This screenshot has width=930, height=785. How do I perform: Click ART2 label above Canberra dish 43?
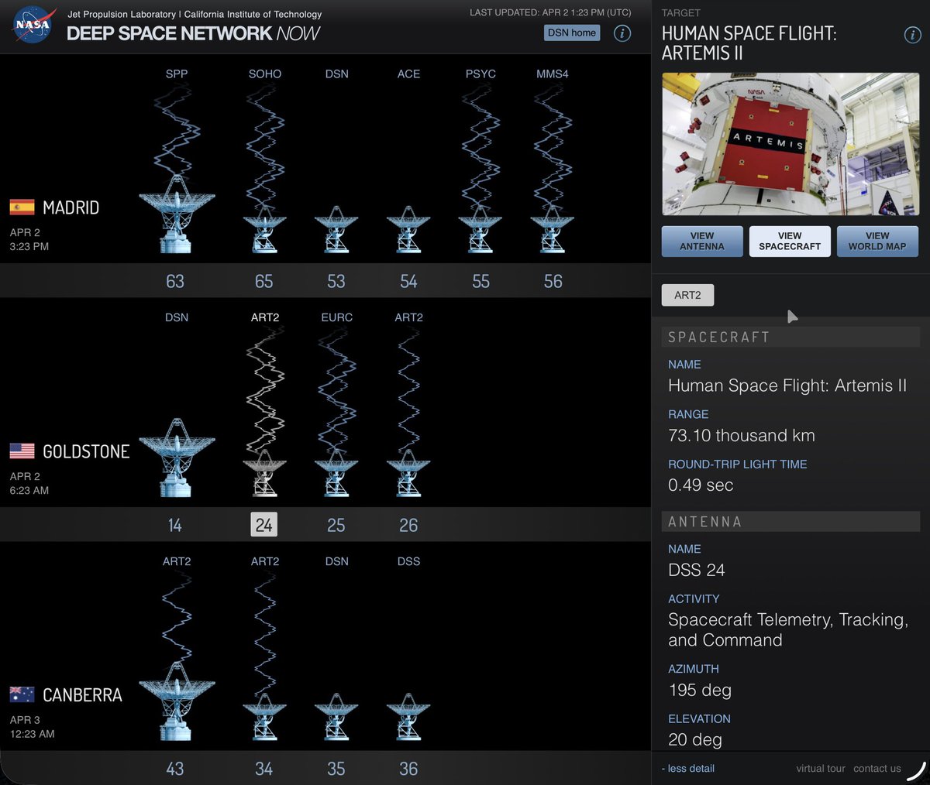point(177,561)
